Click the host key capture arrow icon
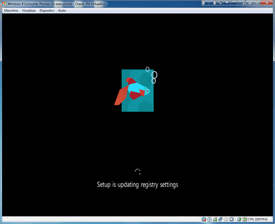This screenshot has height=224, width=275. coord(245,219)
